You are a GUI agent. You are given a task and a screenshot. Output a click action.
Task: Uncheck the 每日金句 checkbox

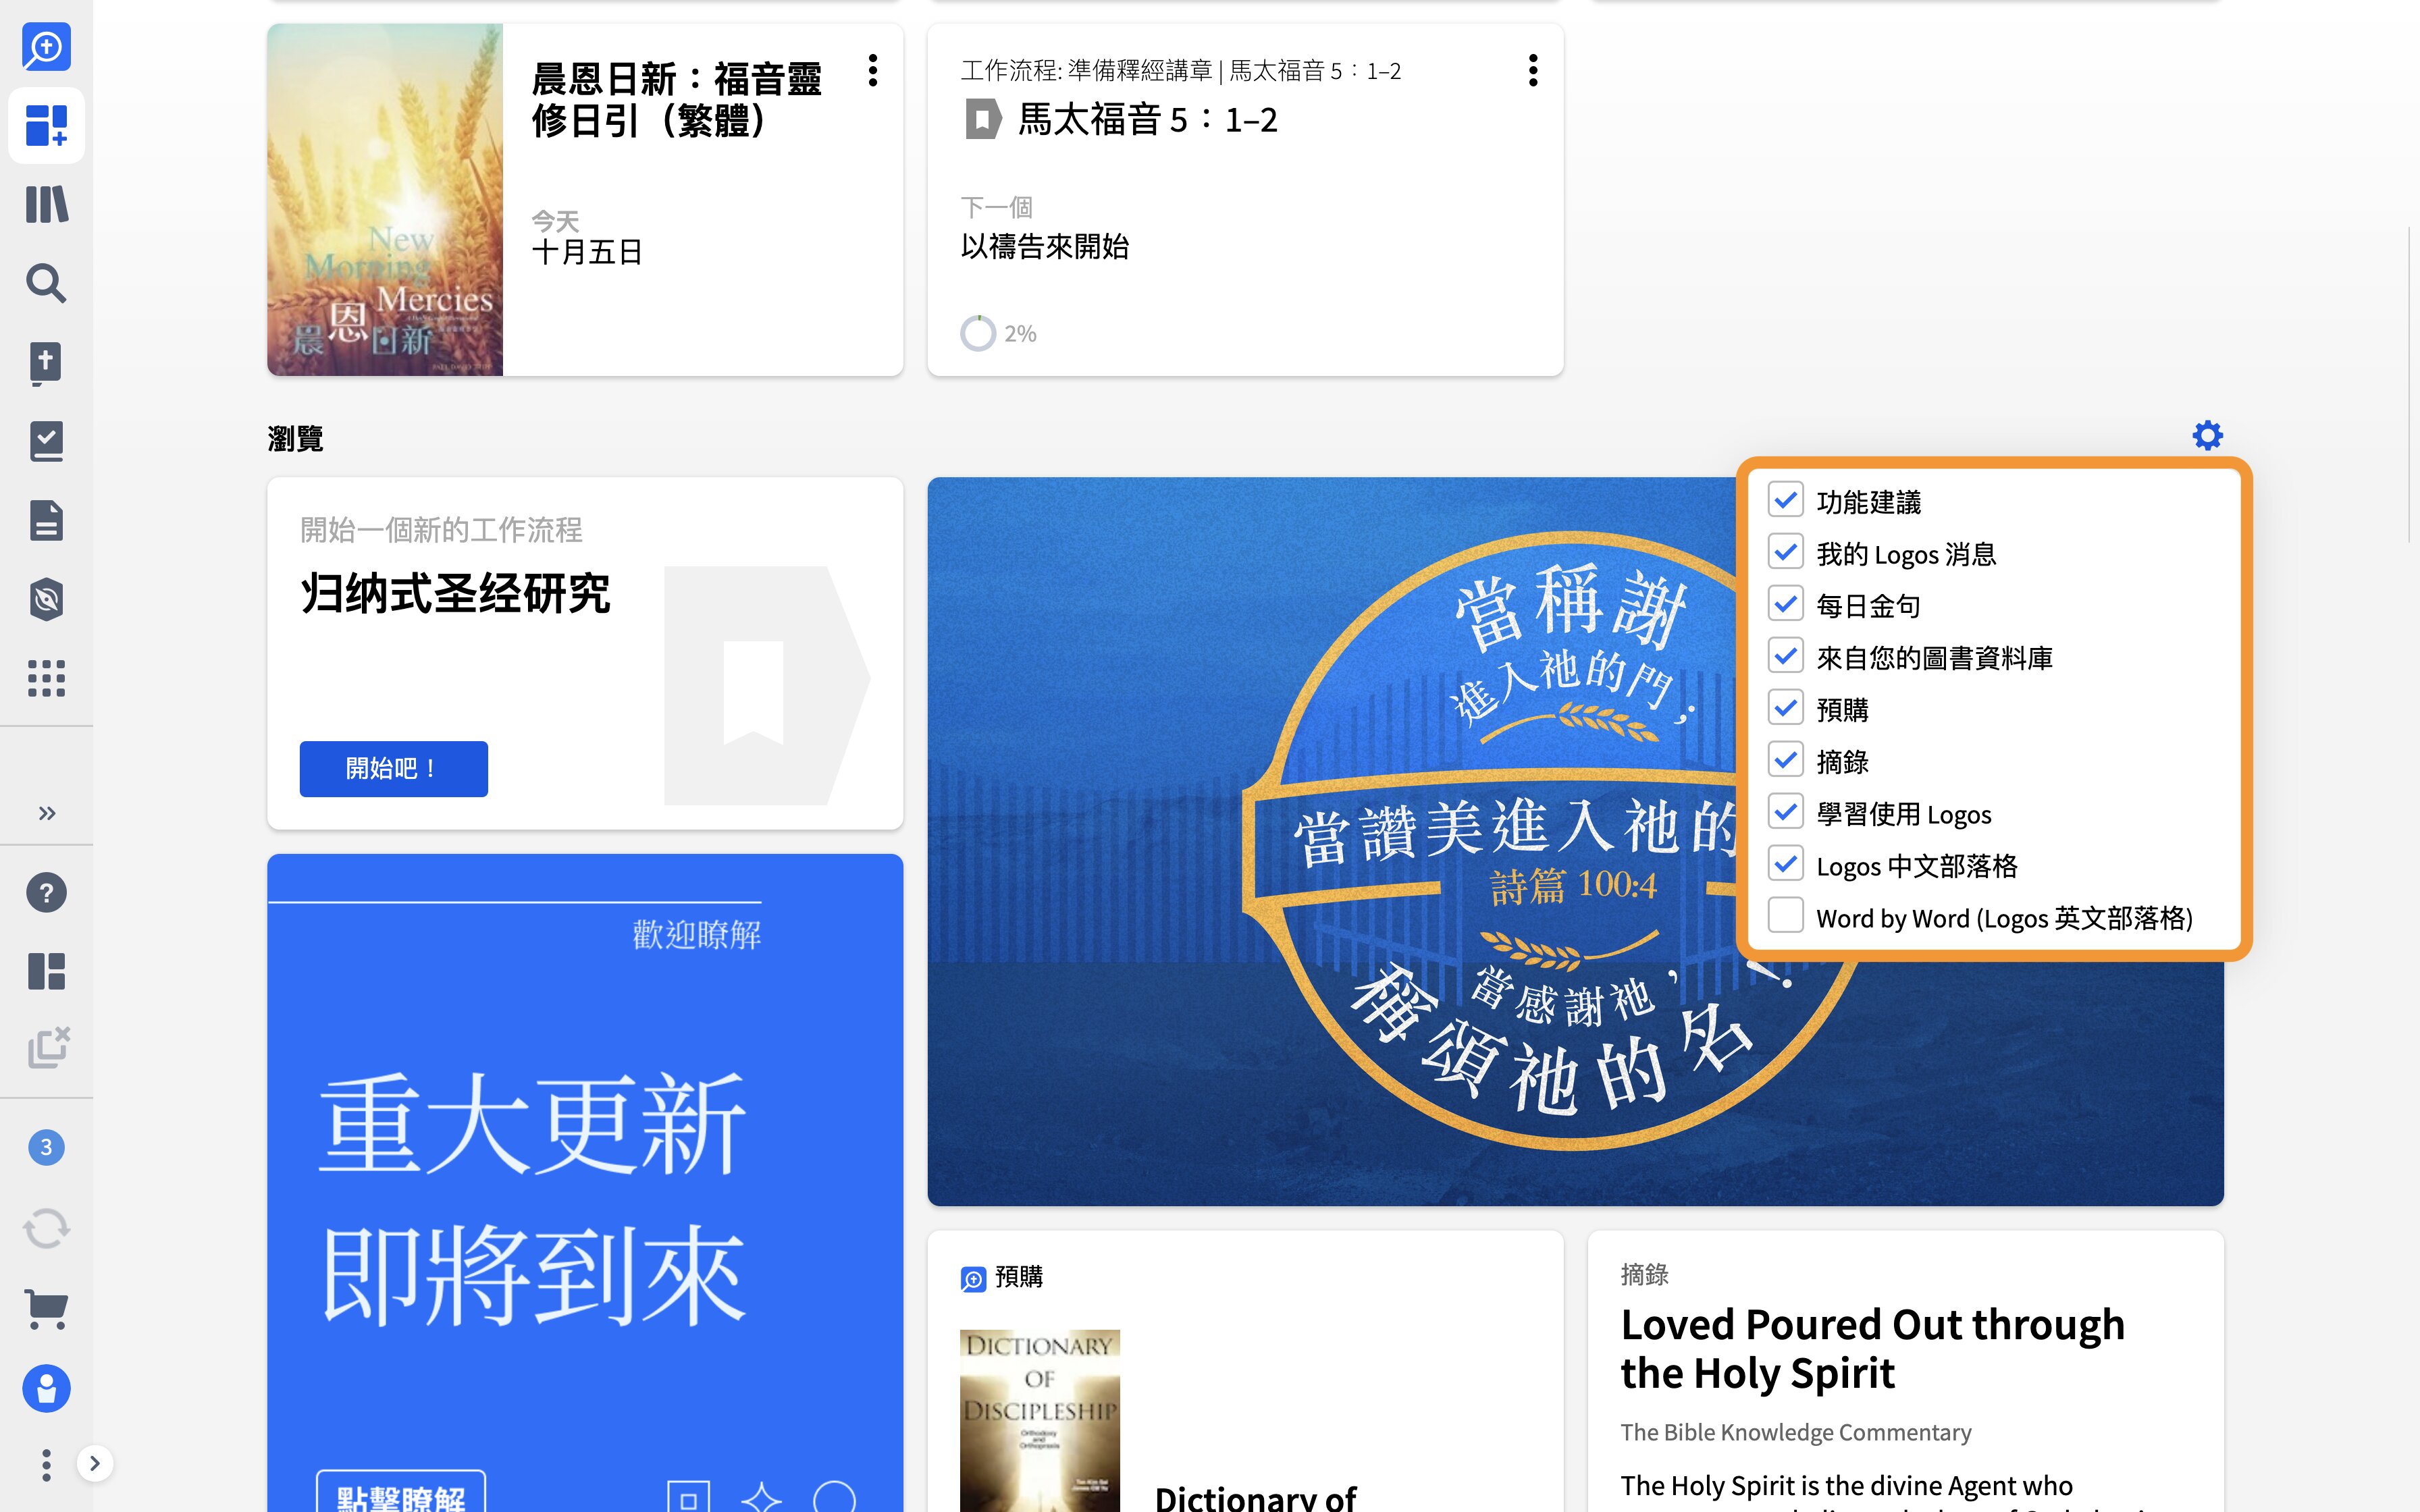(x=1785, y=604)
